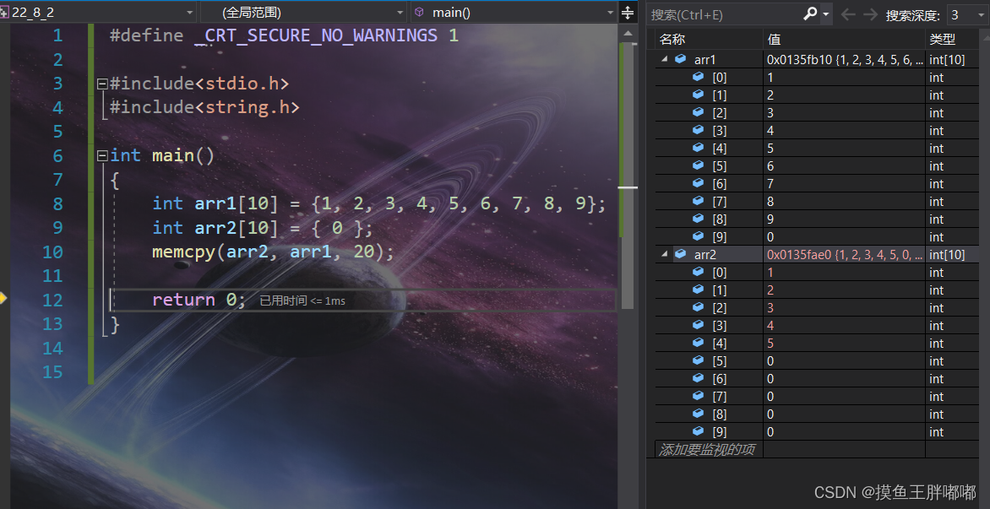Click the cube icon of arr1 [3]
The image size is (990, 509).
(x=698, y=130)
